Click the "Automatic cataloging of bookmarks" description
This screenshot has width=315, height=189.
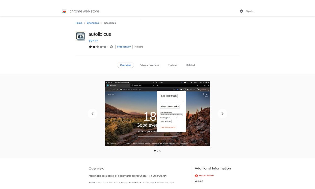[128, 176]
